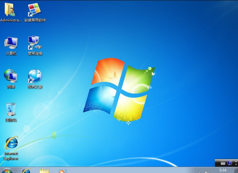The width and height of the screenshot is (238, 173).
Task: Open the language bar options arrow
Action: [x=236, y=165]
